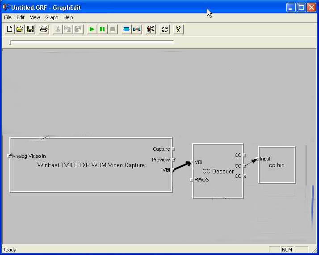Viewport: 319px width, 255px height.
Task: Click the Analog Video In pin
Action: coord(9,156)
